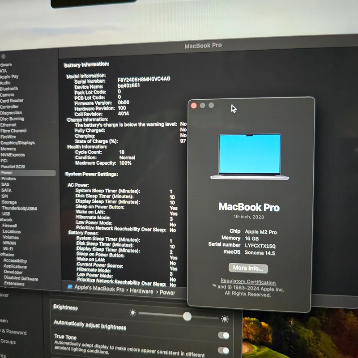Select Thunderbolt/USB4 in the sidebar
Viewport: 358px width, 358px height.
[19, 208]
